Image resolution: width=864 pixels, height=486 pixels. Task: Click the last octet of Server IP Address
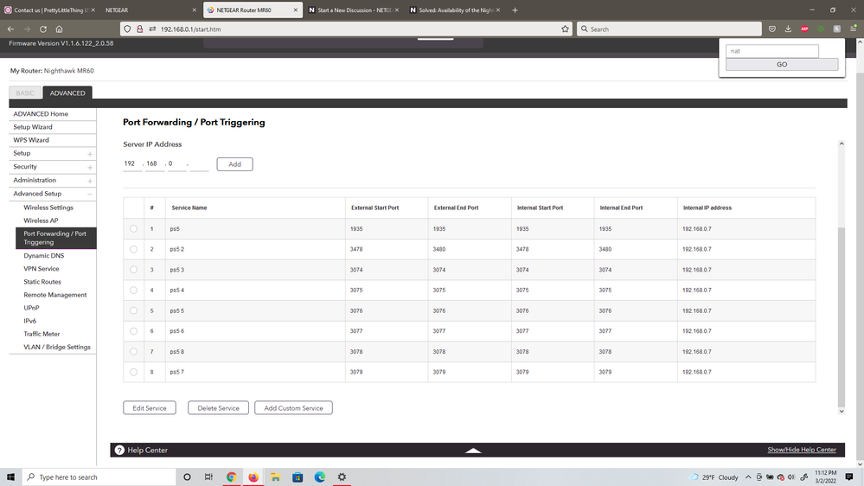click(200, 163)
